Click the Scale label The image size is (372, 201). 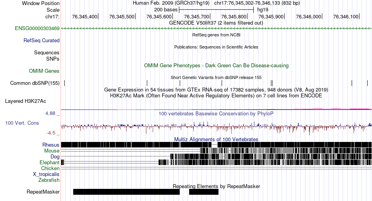(x=53, y=10)
